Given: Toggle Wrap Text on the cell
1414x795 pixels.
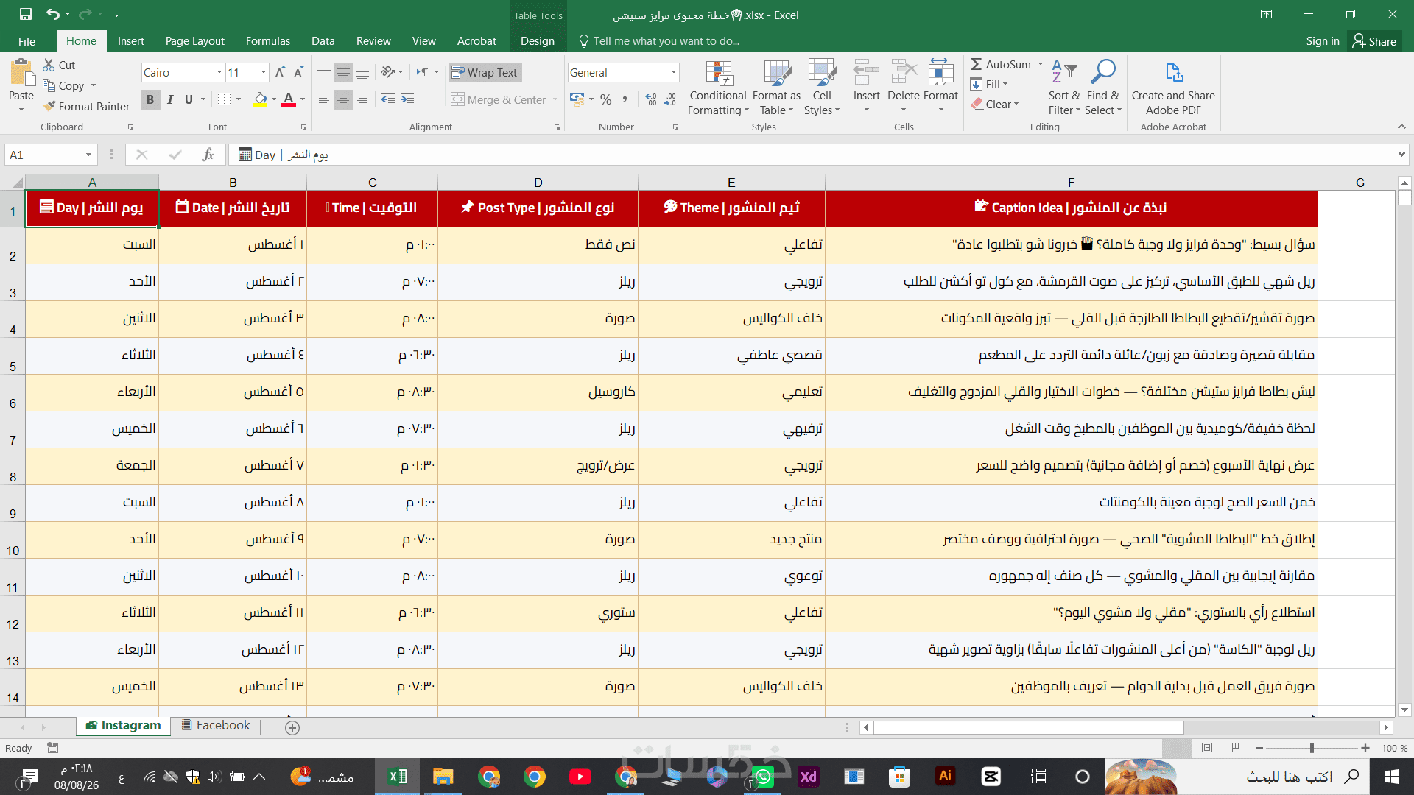Looking at the screenshot, I should pos(485,72).
